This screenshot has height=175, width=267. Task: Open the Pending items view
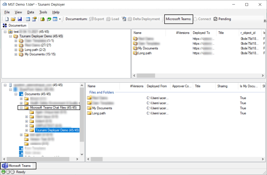coord(222,19)
